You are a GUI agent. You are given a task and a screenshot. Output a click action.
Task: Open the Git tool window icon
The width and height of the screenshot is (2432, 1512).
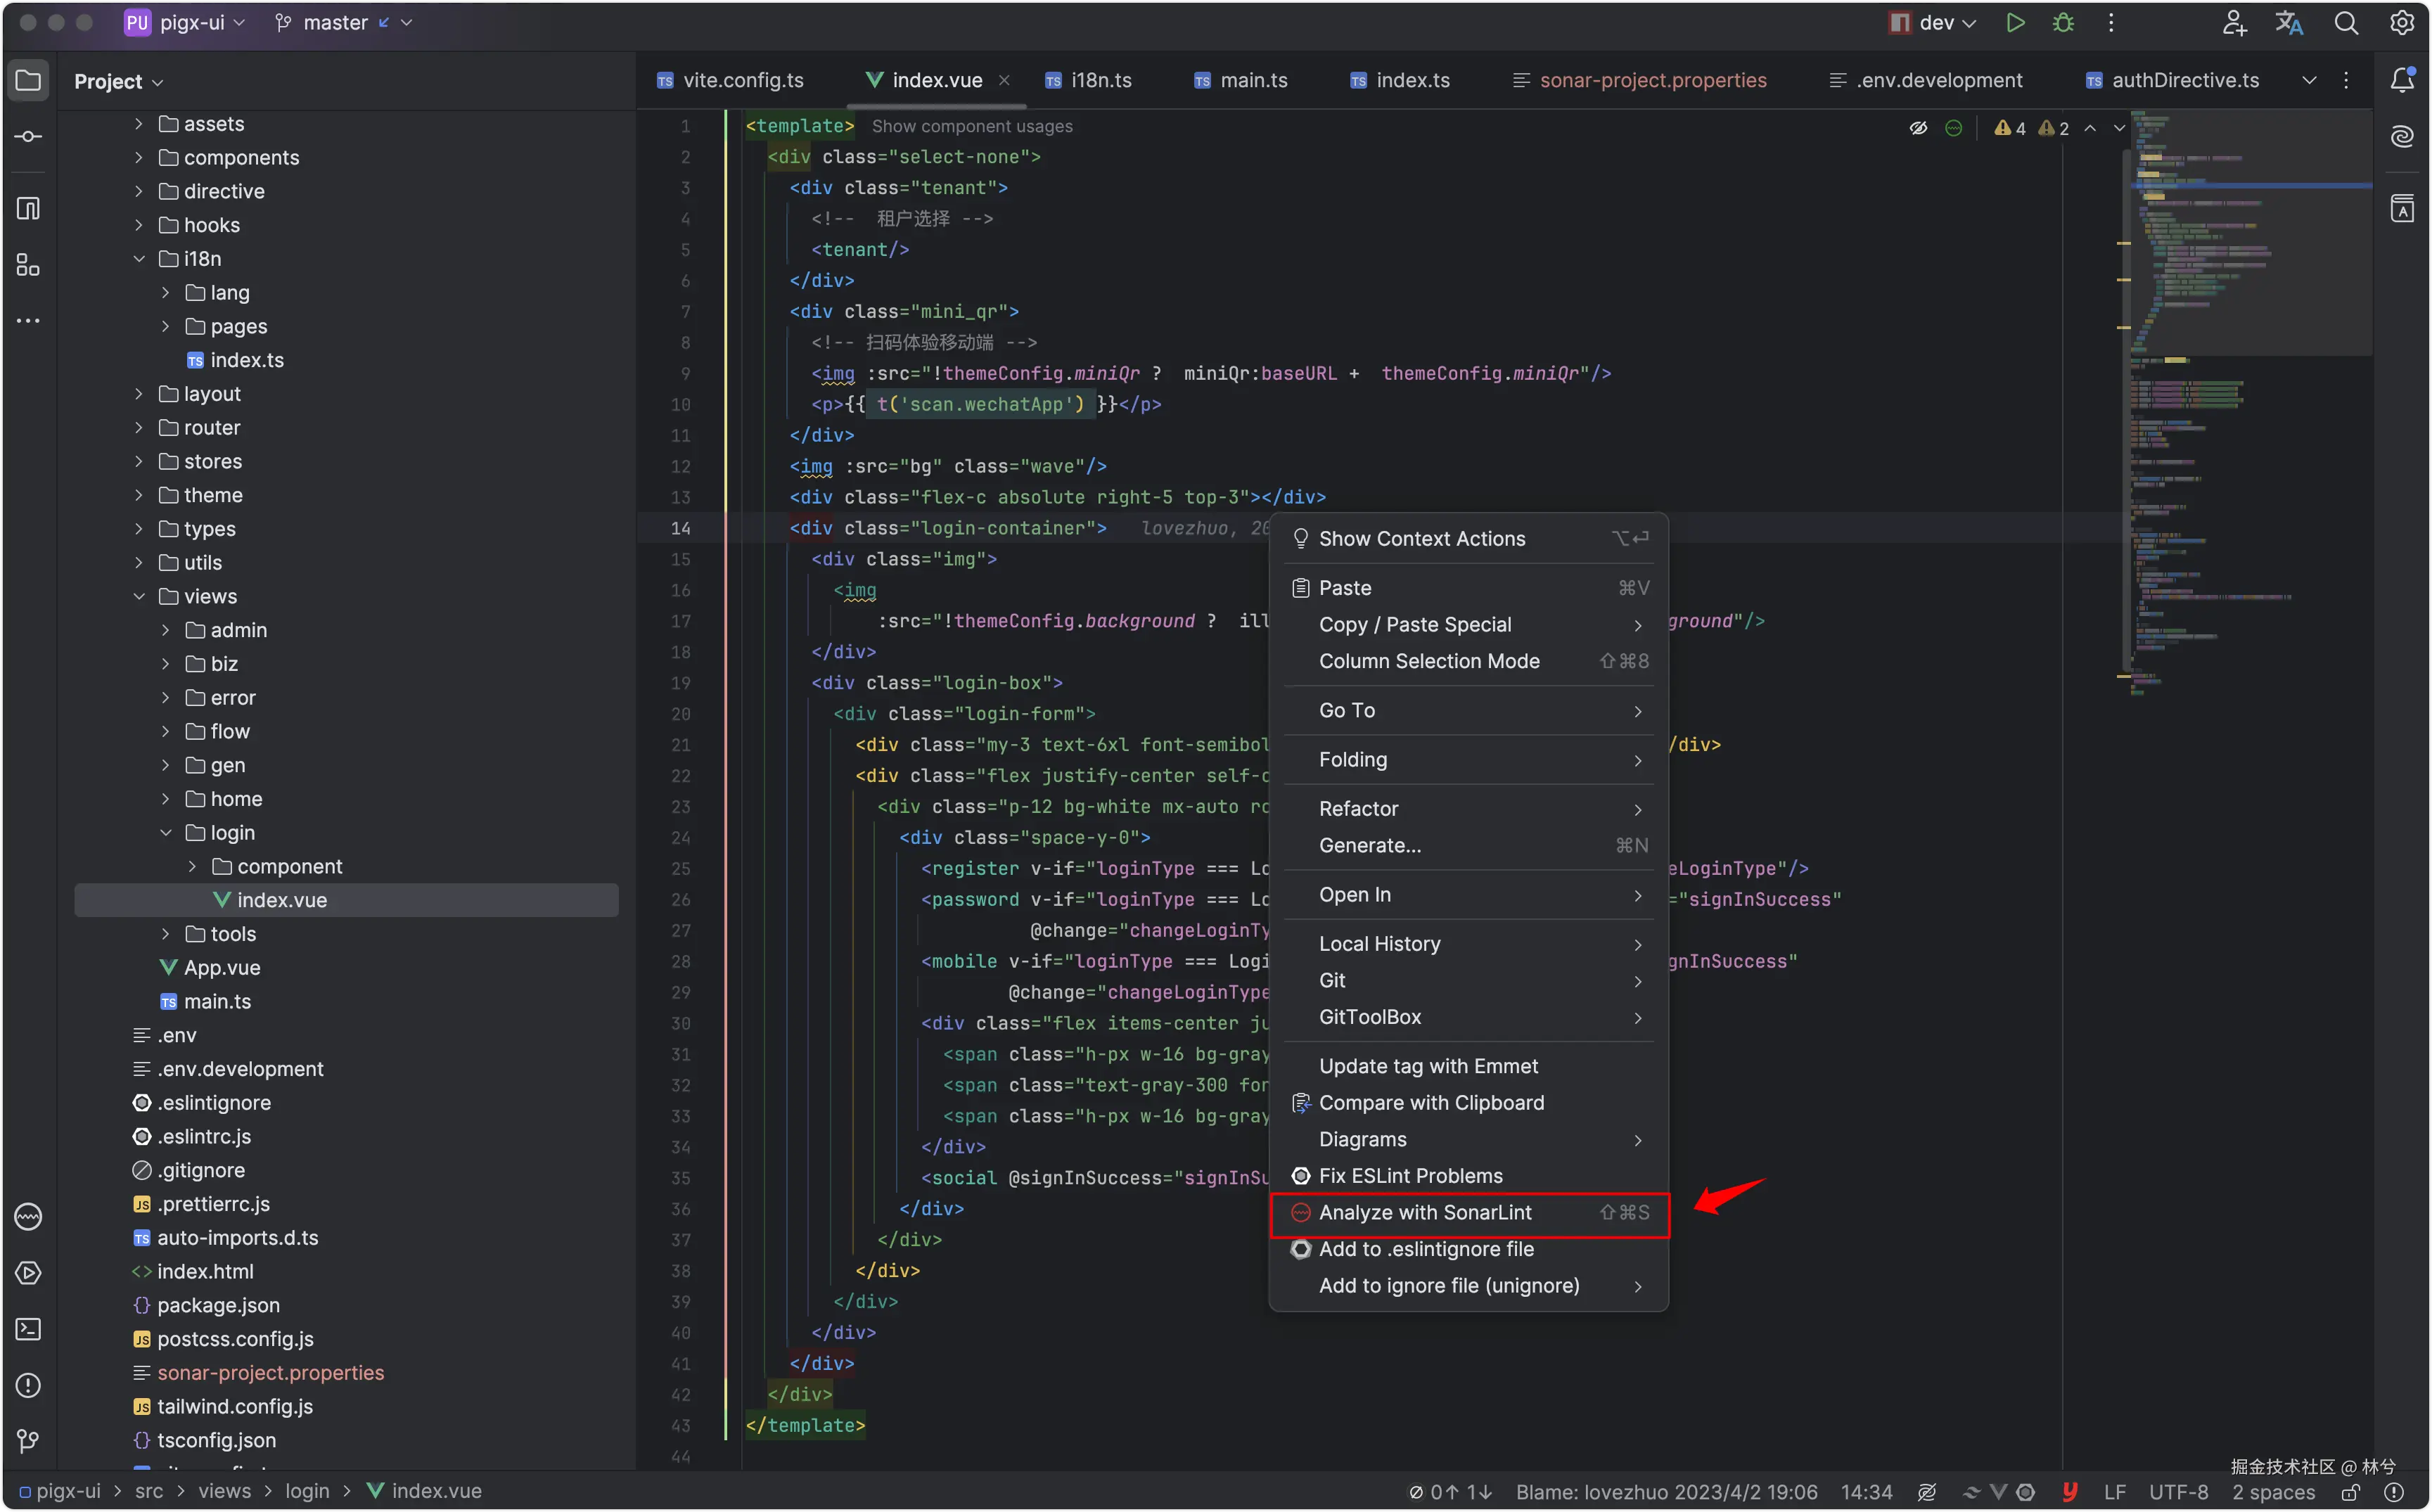(x=28, y=1441)
